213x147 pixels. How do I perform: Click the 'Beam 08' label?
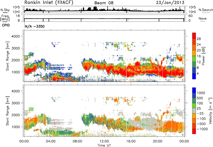pyautogui.click(x=104, y=3)
